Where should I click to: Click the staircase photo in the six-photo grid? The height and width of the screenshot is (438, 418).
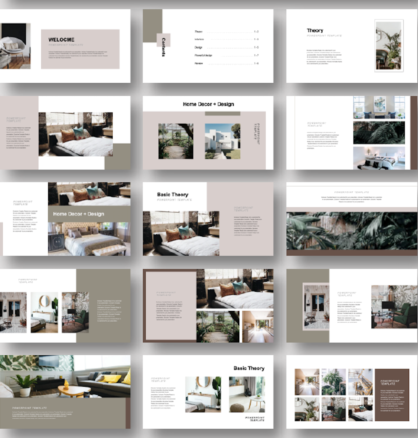(360, 382)
